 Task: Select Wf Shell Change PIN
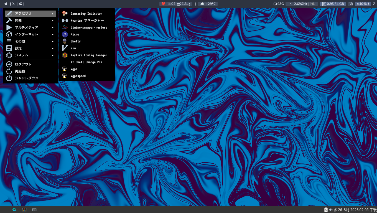[86, 62]
